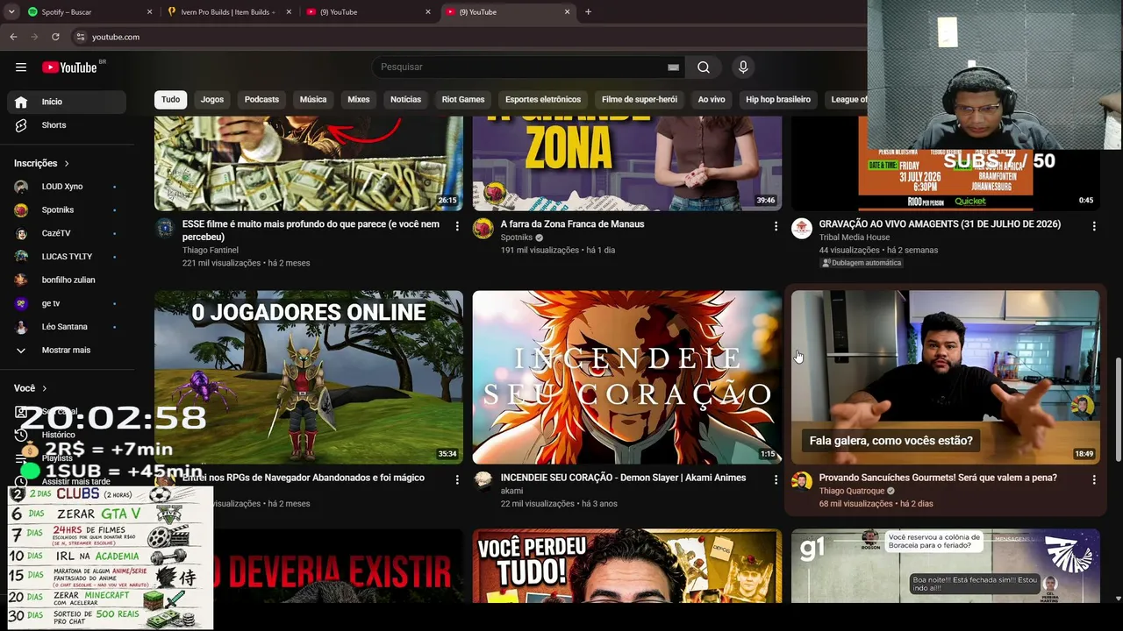
Task: Select the Tudo filter chip
Action: (x=171, y=100)
